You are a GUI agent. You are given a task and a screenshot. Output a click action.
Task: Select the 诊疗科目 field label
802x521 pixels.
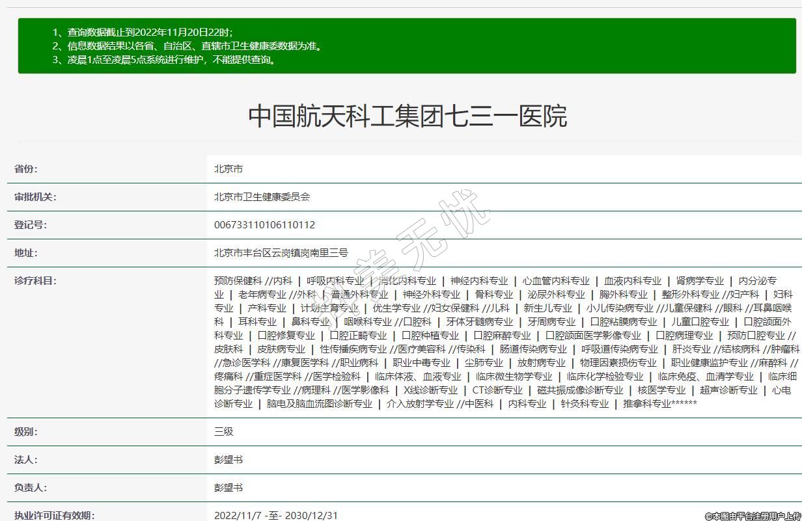click(x=35, y=281)
